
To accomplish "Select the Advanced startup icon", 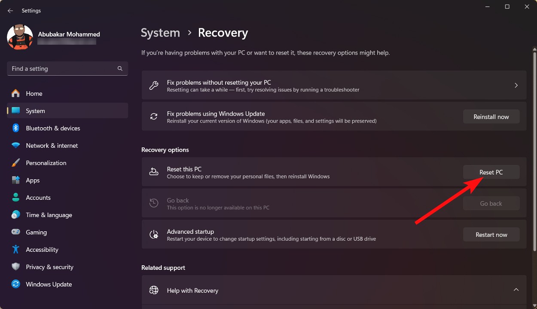I will [154, 234].
